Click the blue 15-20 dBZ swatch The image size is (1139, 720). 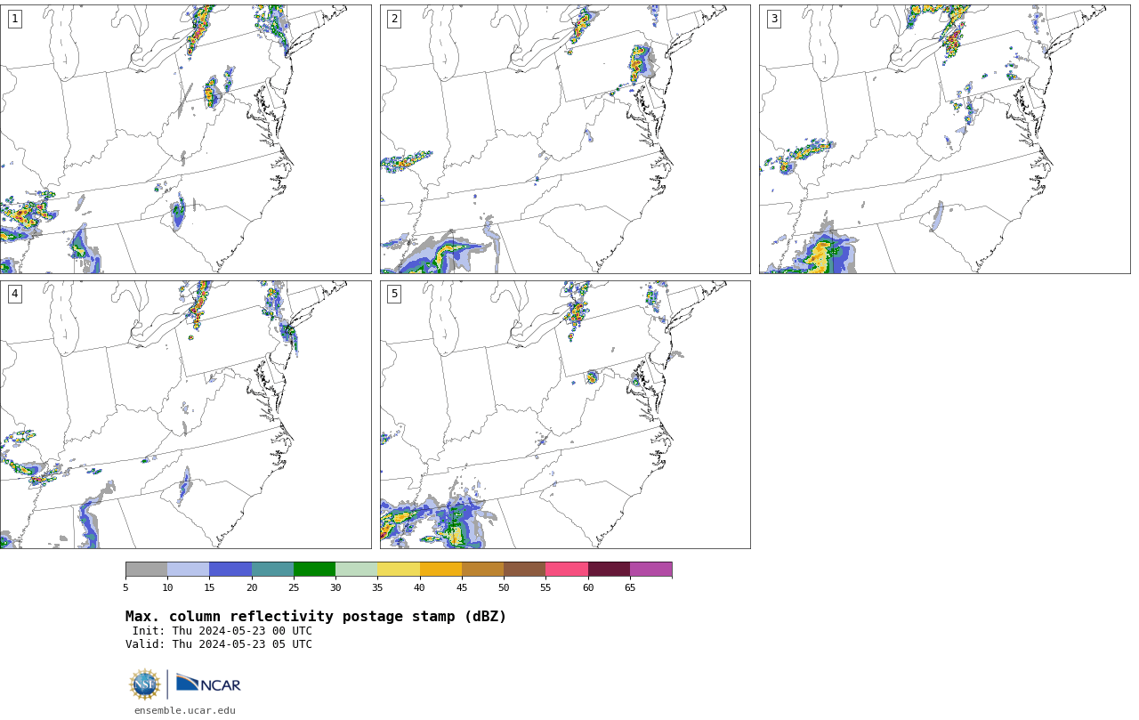pos(230,570)
